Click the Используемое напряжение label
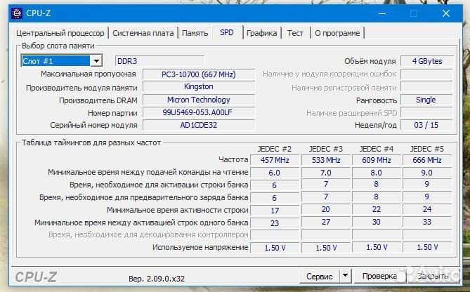This screenshot has width=470, height=292. (200, 247)
